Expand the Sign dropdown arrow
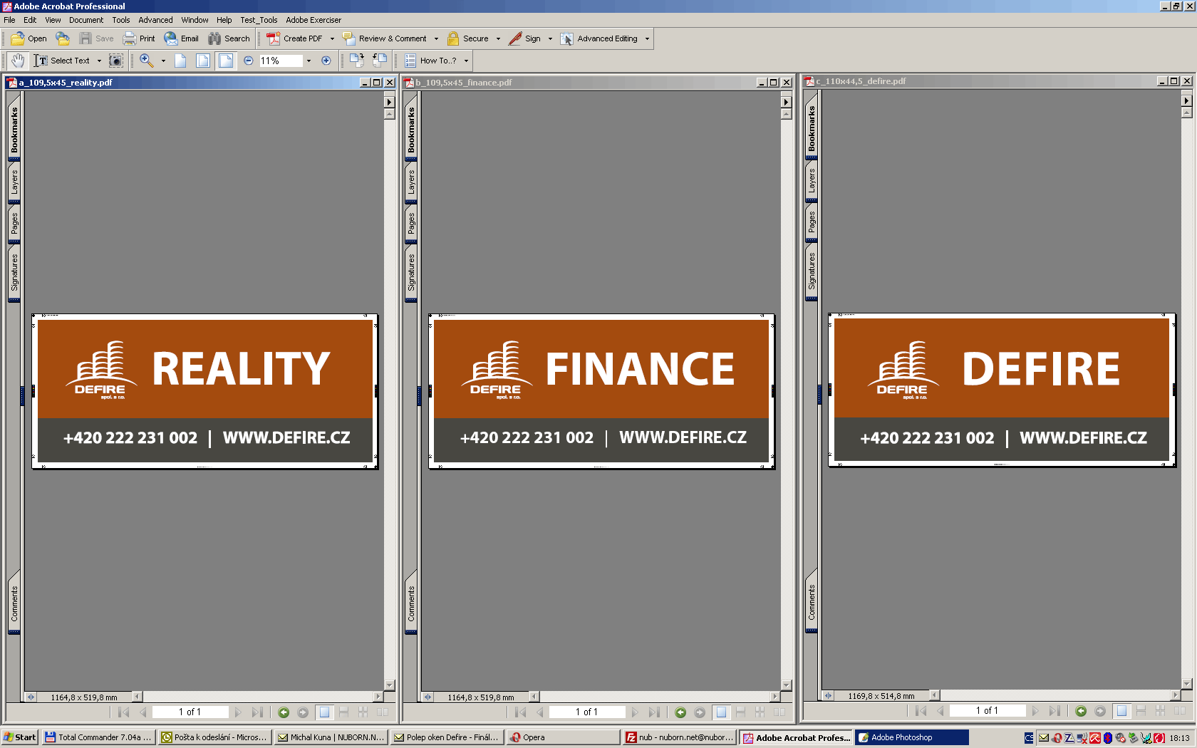This screenshot has height=748, width=1197. point(550,39)
